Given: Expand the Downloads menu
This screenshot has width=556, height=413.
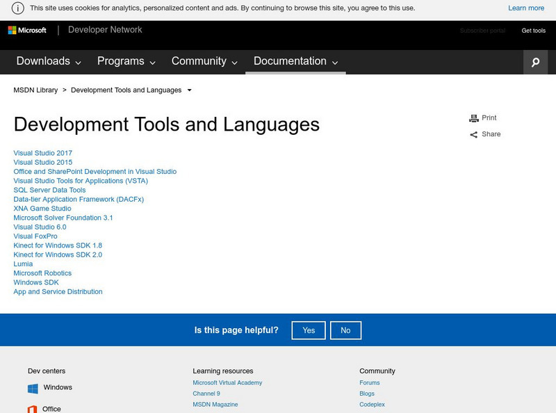Looking at the screenshot, I should pos(49,61).
